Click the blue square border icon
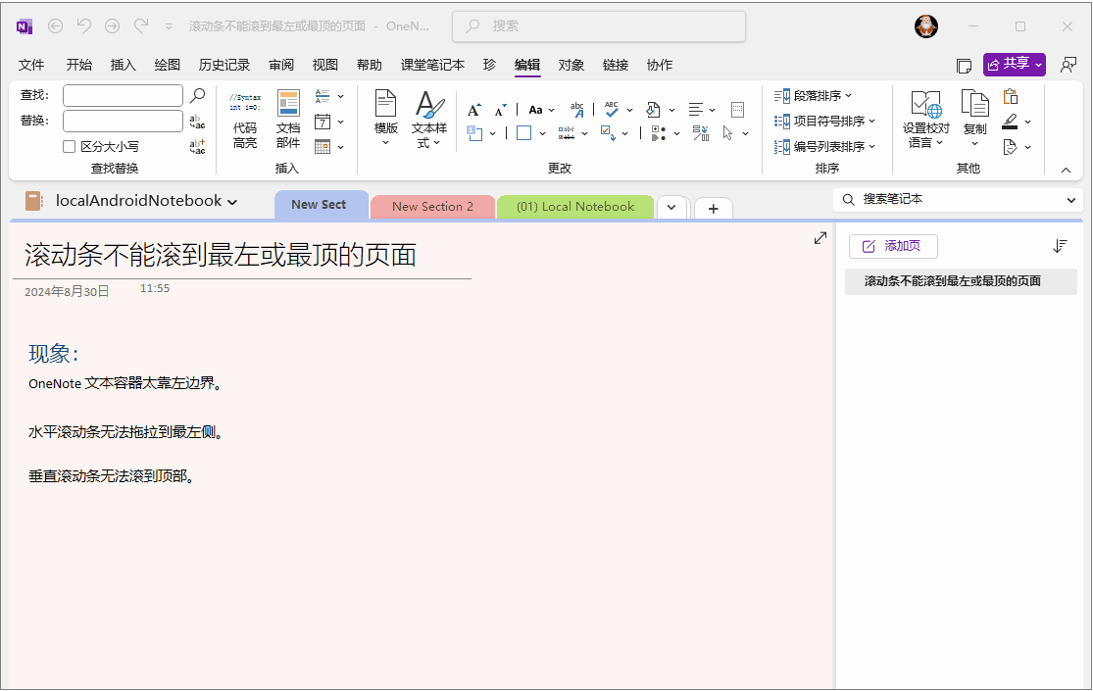This screenshot has width=1093, height=691. point(524,133)
